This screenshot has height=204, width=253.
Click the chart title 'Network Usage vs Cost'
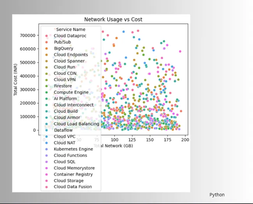pyautogui.click(x=113, y=19)
